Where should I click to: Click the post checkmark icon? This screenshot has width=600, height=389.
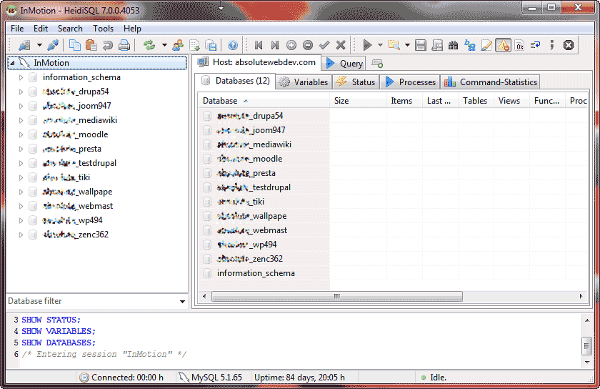tap(324, 45)
